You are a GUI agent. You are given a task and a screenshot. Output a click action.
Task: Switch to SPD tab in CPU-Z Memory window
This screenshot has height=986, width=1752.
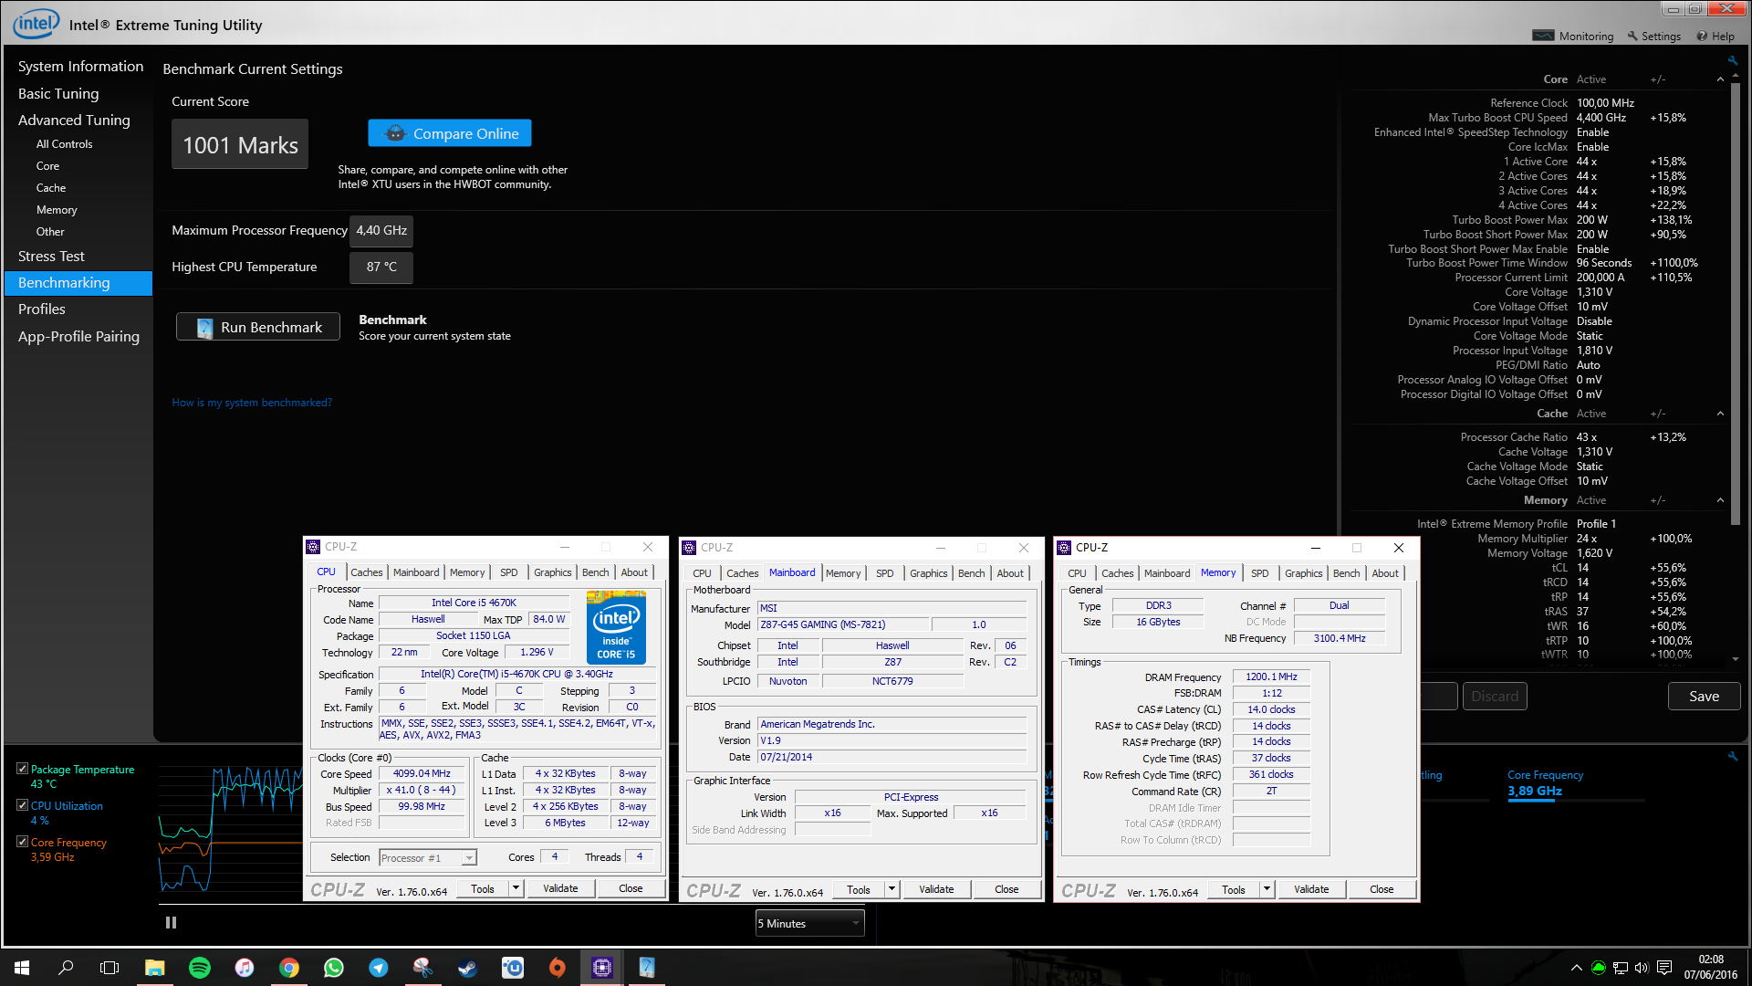[x=1259, y=573]
